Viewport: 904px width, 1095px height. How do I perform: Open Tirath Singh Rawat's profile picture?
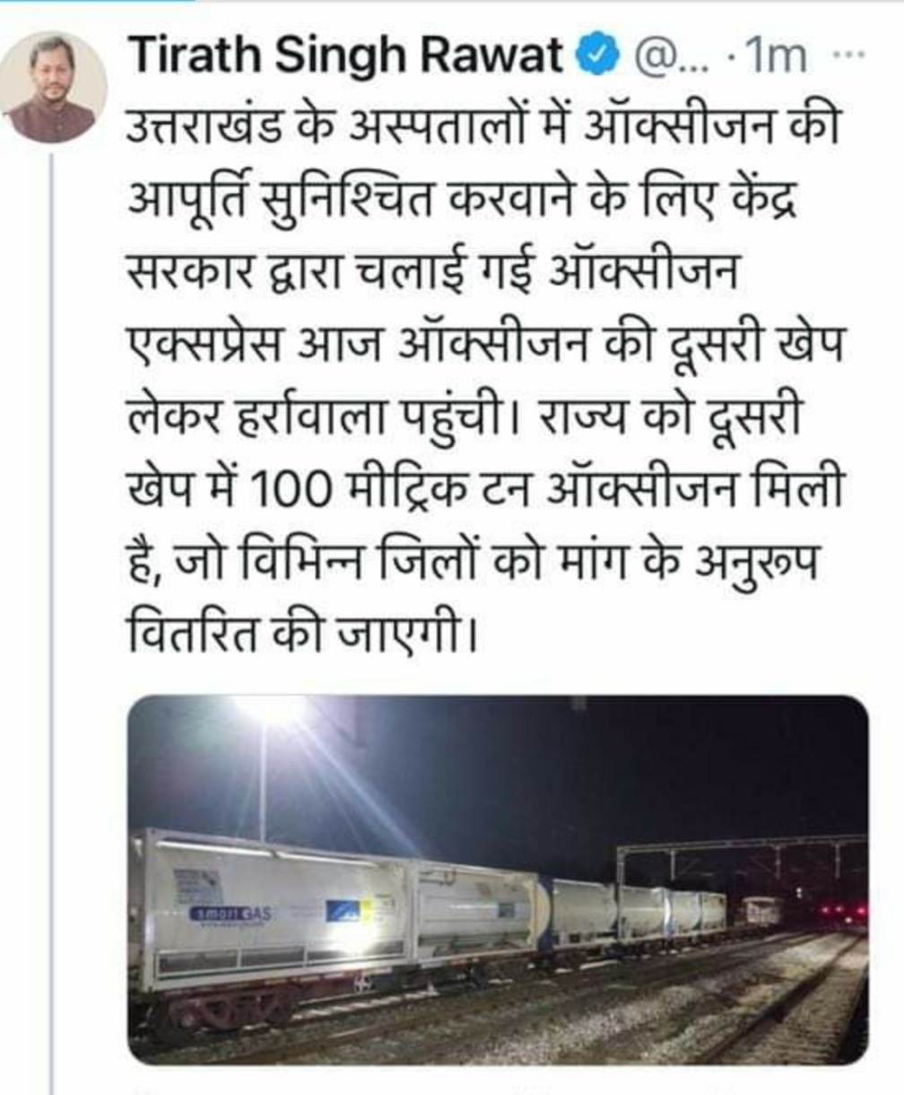[53, 88]
